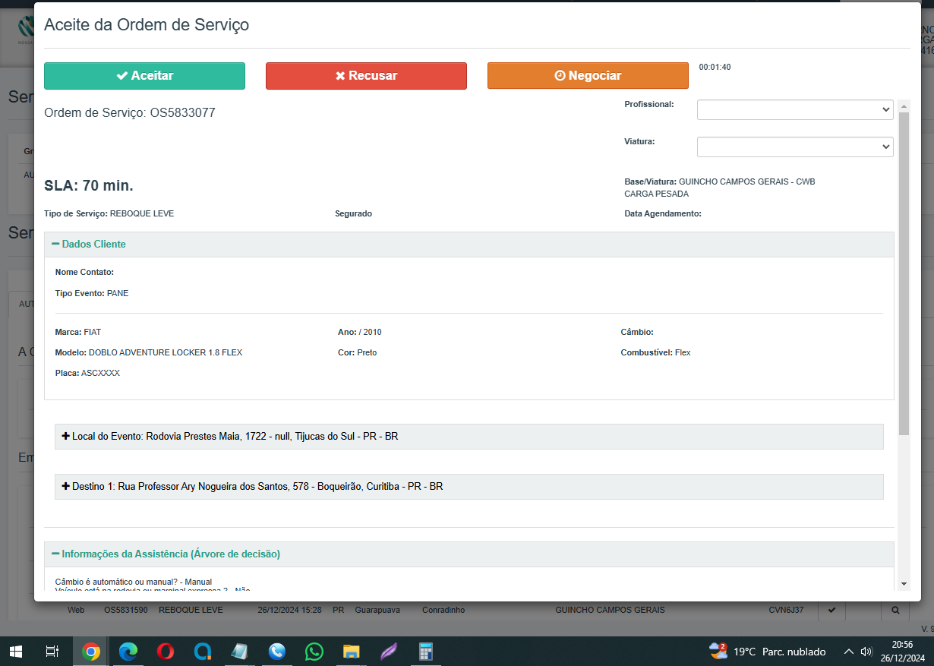Image resolution: width=934 pixels, height=666 pixels.
Task: Click the Ano: / 2010 text
Action: coord(360,333)
